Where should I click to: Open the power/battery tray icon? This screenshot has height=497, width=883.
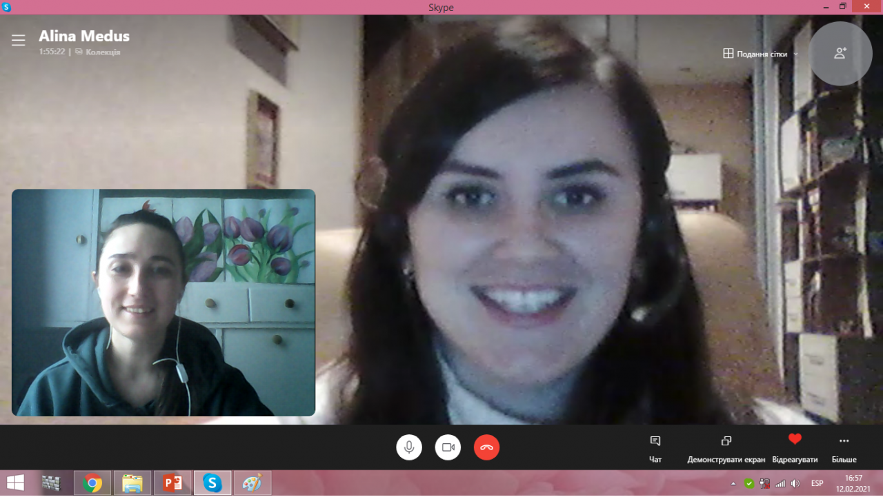tap(764, 483)
